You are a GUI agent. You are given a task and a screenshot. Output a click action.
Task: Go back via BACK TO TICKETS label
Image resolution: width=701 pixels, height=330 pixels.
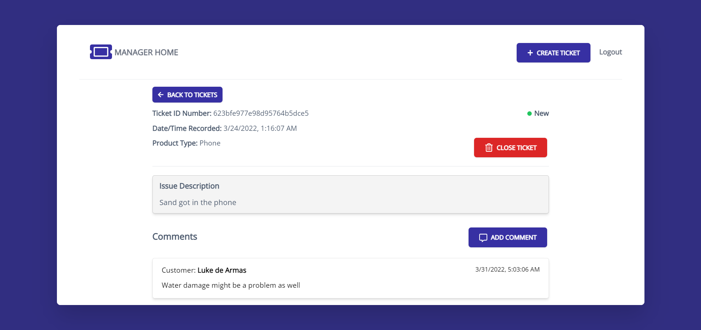[192, 95]
